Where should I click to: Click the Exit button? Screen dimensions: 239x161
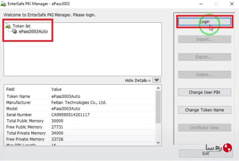click(x=206, y=153)
